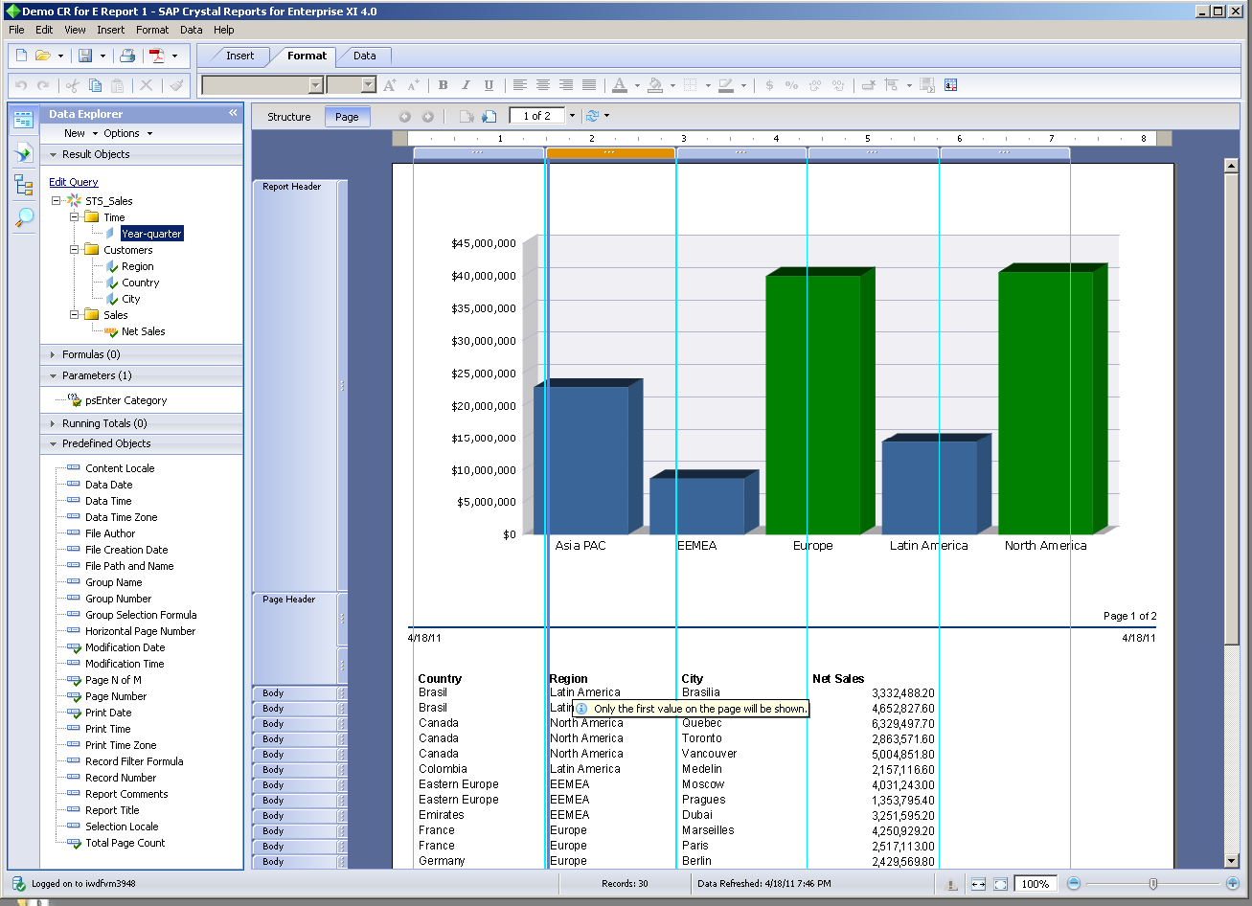Switch to the Insert tab
Viewport: 1252px width, 906px height.
coord(239,56)
